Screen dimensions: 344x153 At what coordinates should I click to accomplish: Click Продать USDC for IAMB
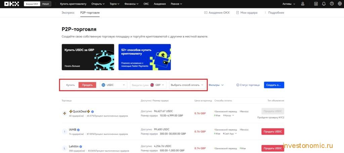273,131
